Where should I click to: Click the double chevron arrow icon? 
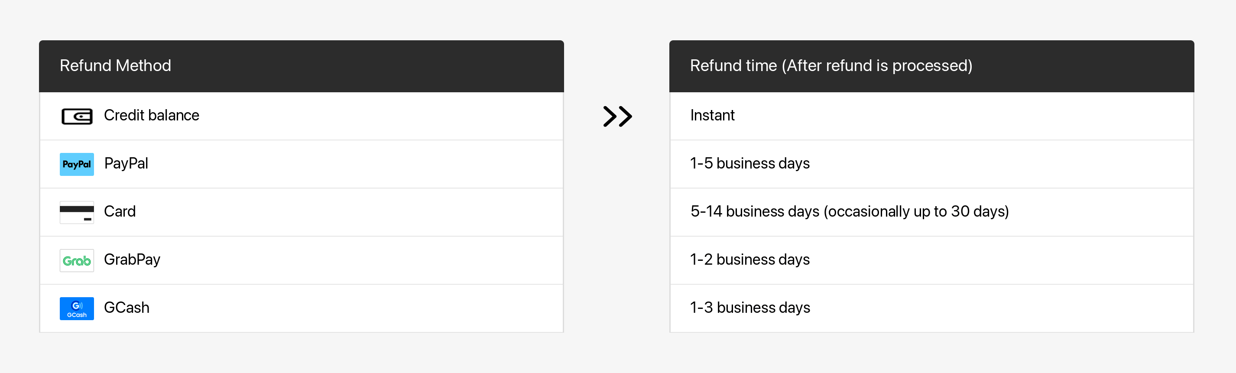(617, 116)
